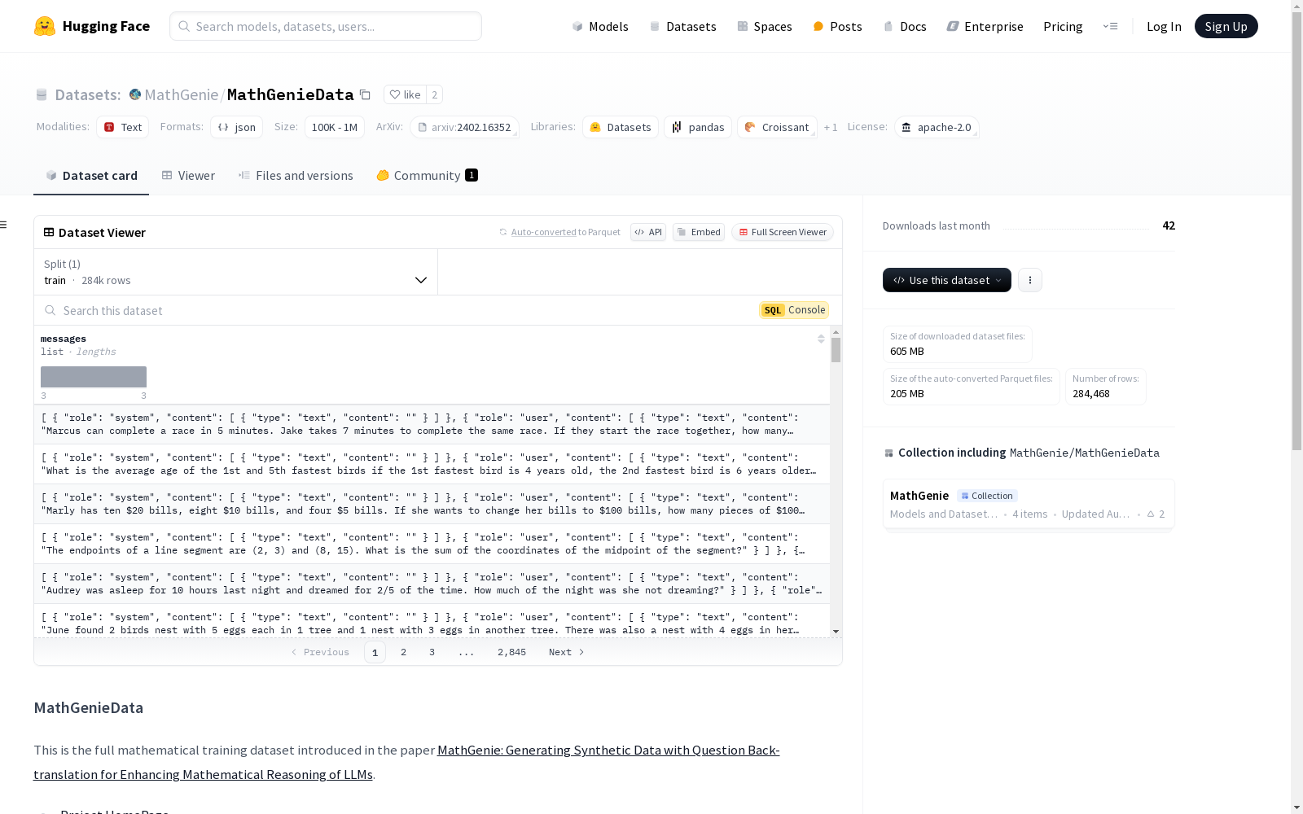Open Enterprise in the top navigation
Viewport: 1303px width, 814px height.
(985, 26)
